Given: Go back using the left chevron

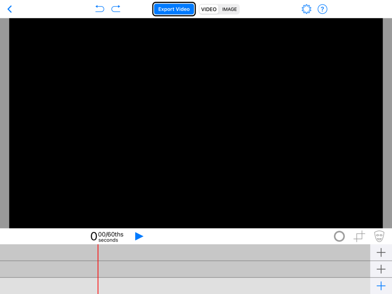Looking at the screenshot, I should (x=10, y=9).
